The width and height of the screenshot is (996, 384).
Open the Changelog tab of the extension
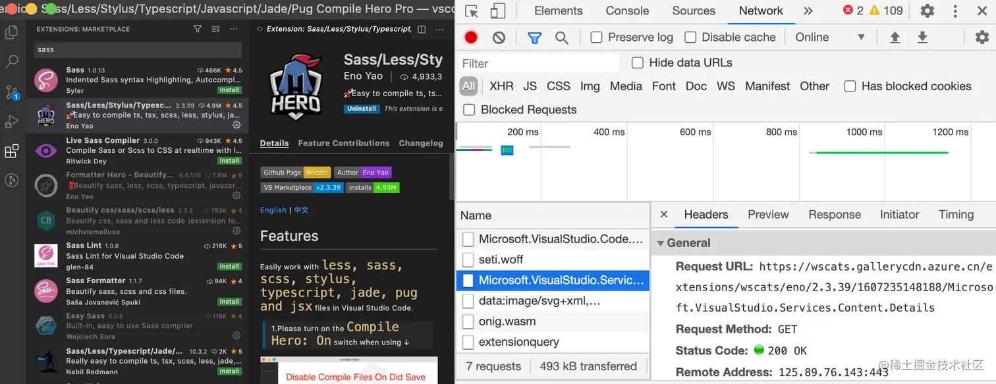pyautogui.click(x=421, y=143)
